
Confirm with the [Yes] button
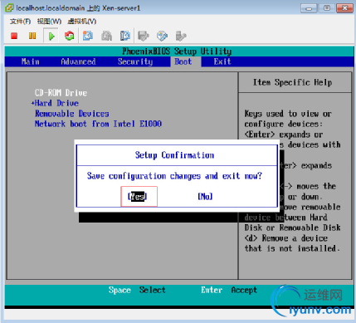click(138, 197)
